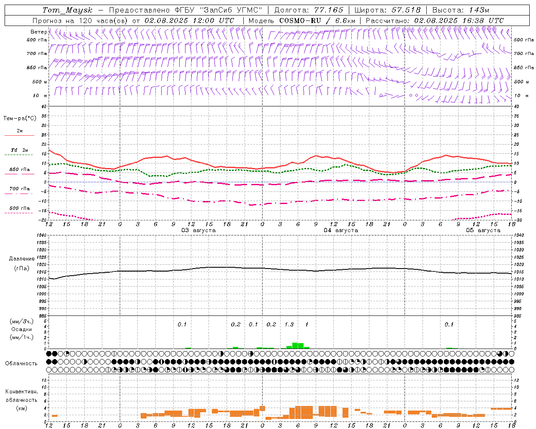
Task: Click the elevation text Высота: 143м
Action: pos(461,10)
